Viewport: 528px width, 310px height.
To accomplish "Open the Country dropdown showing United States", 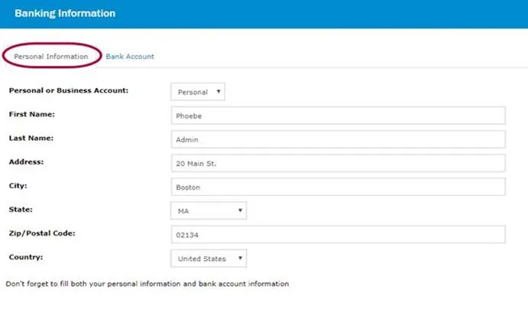I will coord(209,259).
